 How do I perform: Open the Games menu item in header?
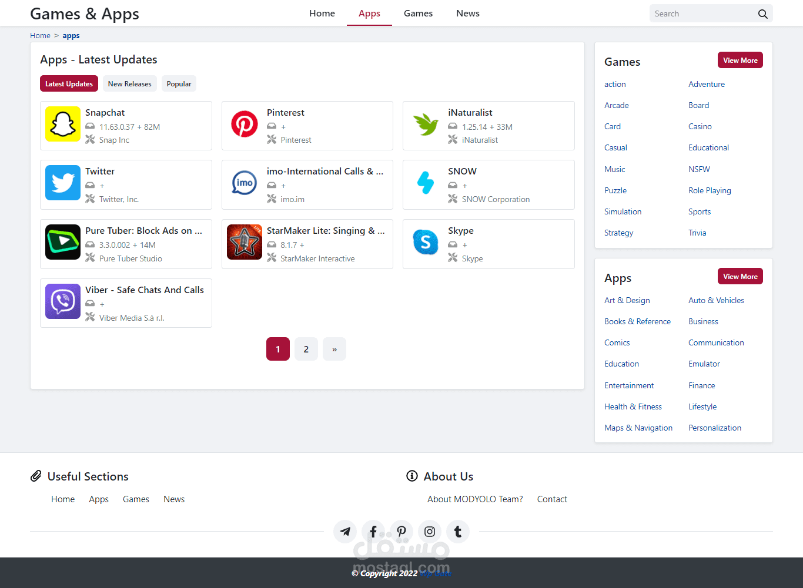coord(418,14)
